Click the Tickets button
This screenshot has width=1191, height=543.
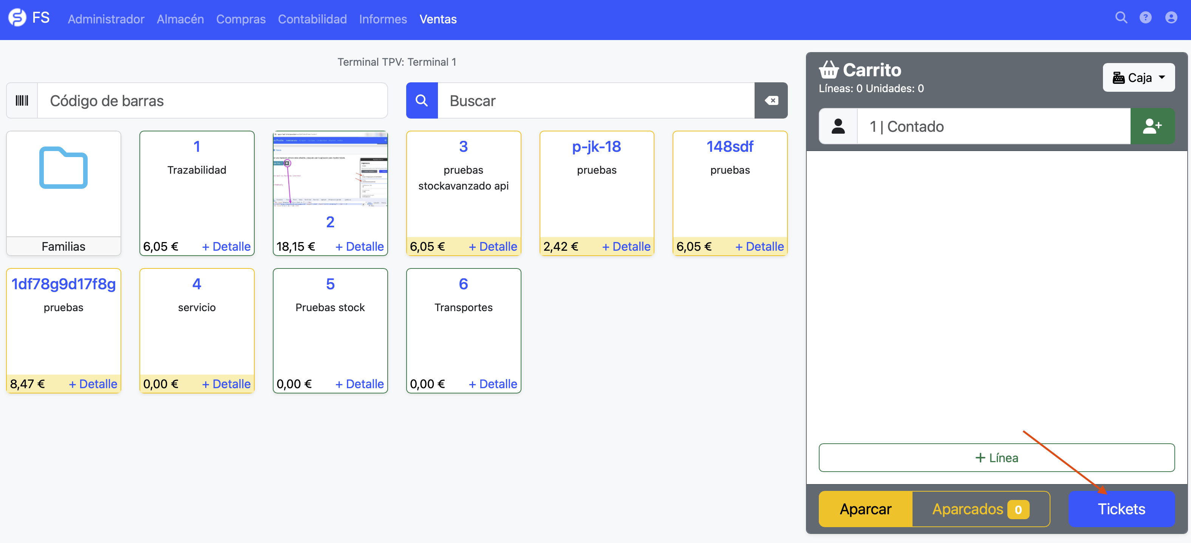(x=1121, y=509)
